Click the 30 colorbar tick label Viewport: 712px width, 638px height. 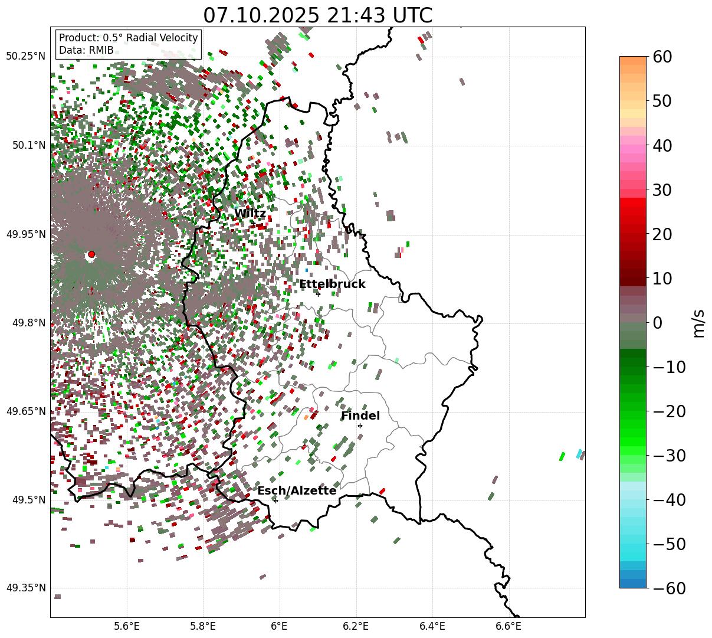coord(661,190)
